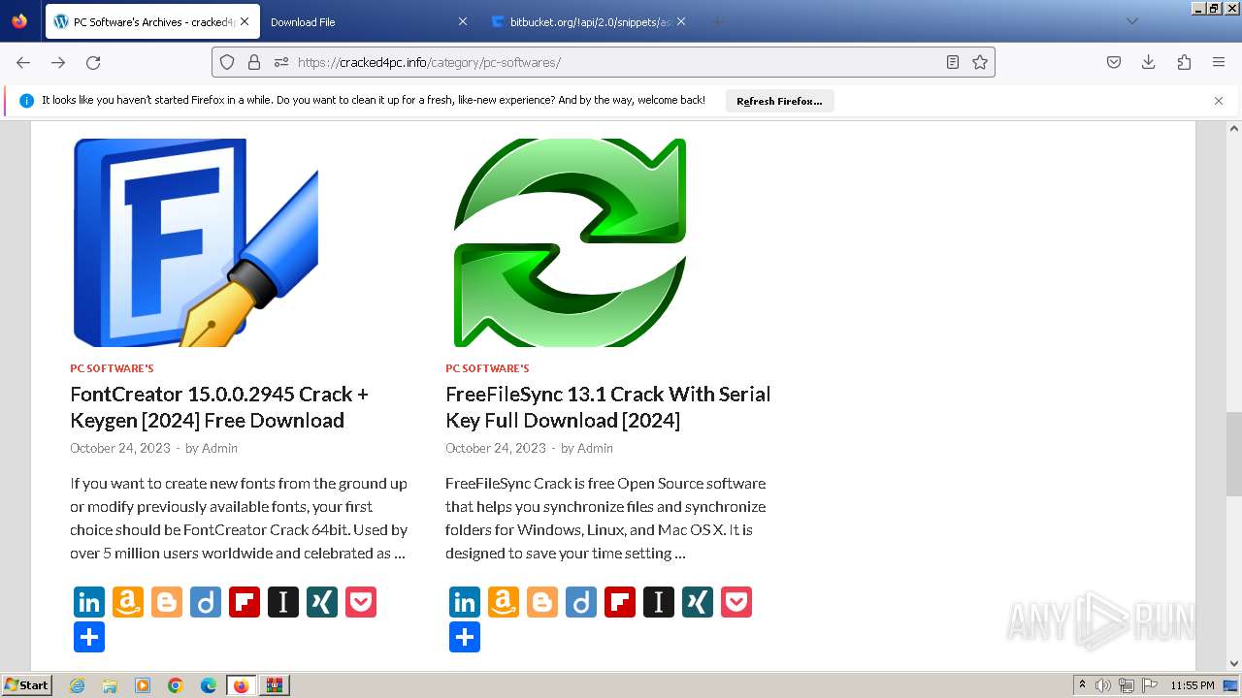The image size is (1242, 698).
Task: Switch to the PC Software's Archives tab
Action: pos(152,21)
